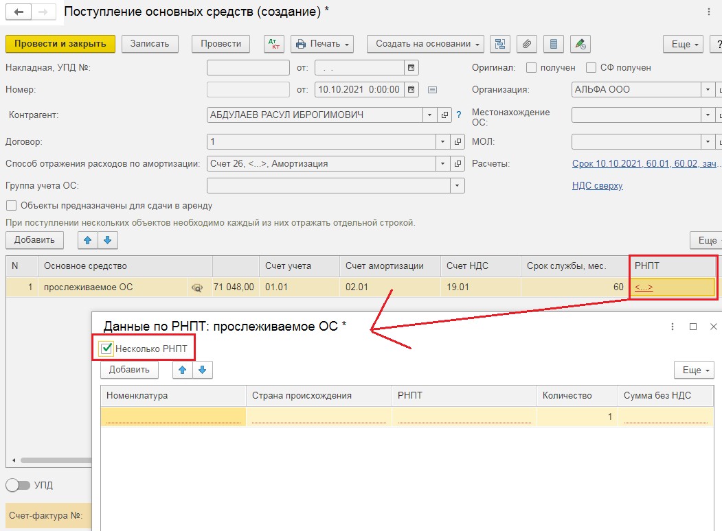This screenshot has height=531, width=722.
Task: Open document structure/related documents icon
Action: 499,44
